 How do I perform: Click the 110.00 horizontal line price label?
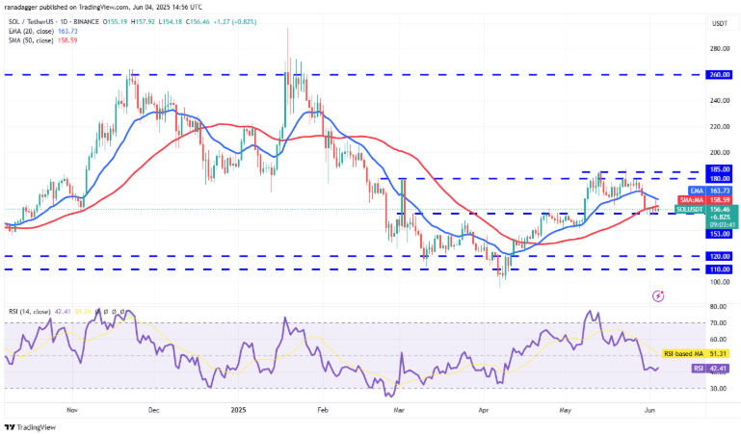[719, 269]
